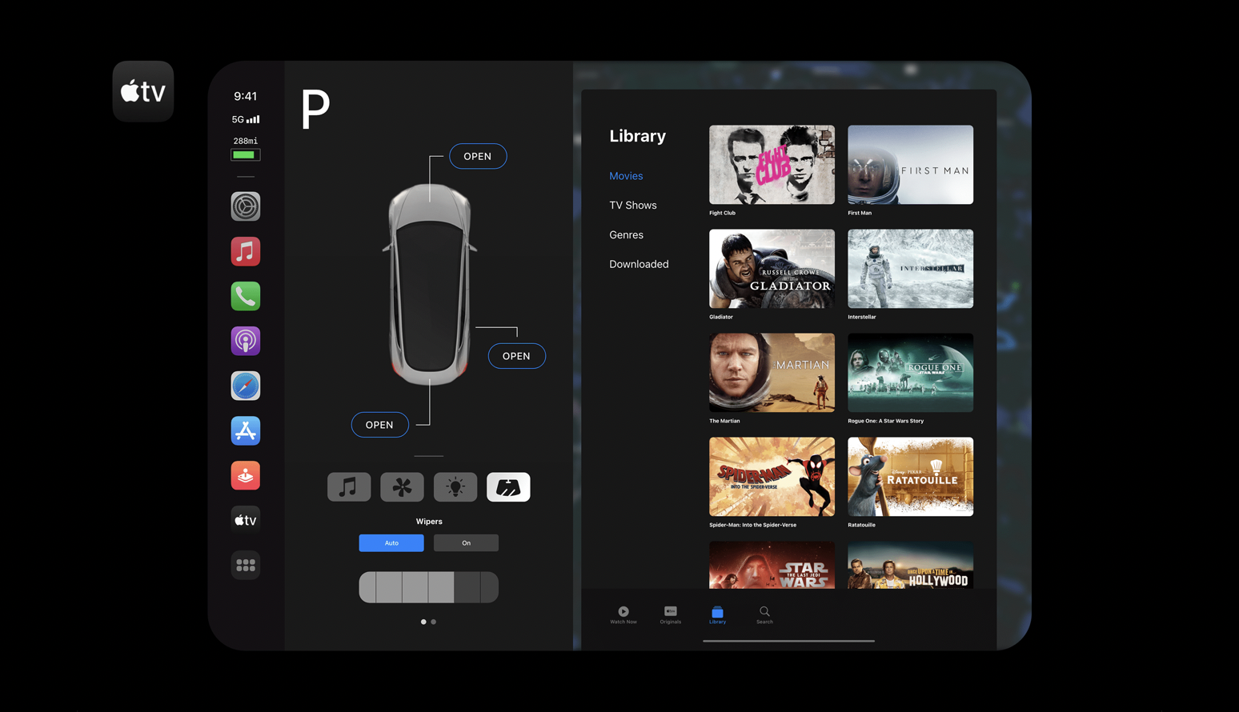Image resolution: width=1239 pixels, height=712 pixels.
Task: Set wipers to Auto mode
Action: pos(391,543)
